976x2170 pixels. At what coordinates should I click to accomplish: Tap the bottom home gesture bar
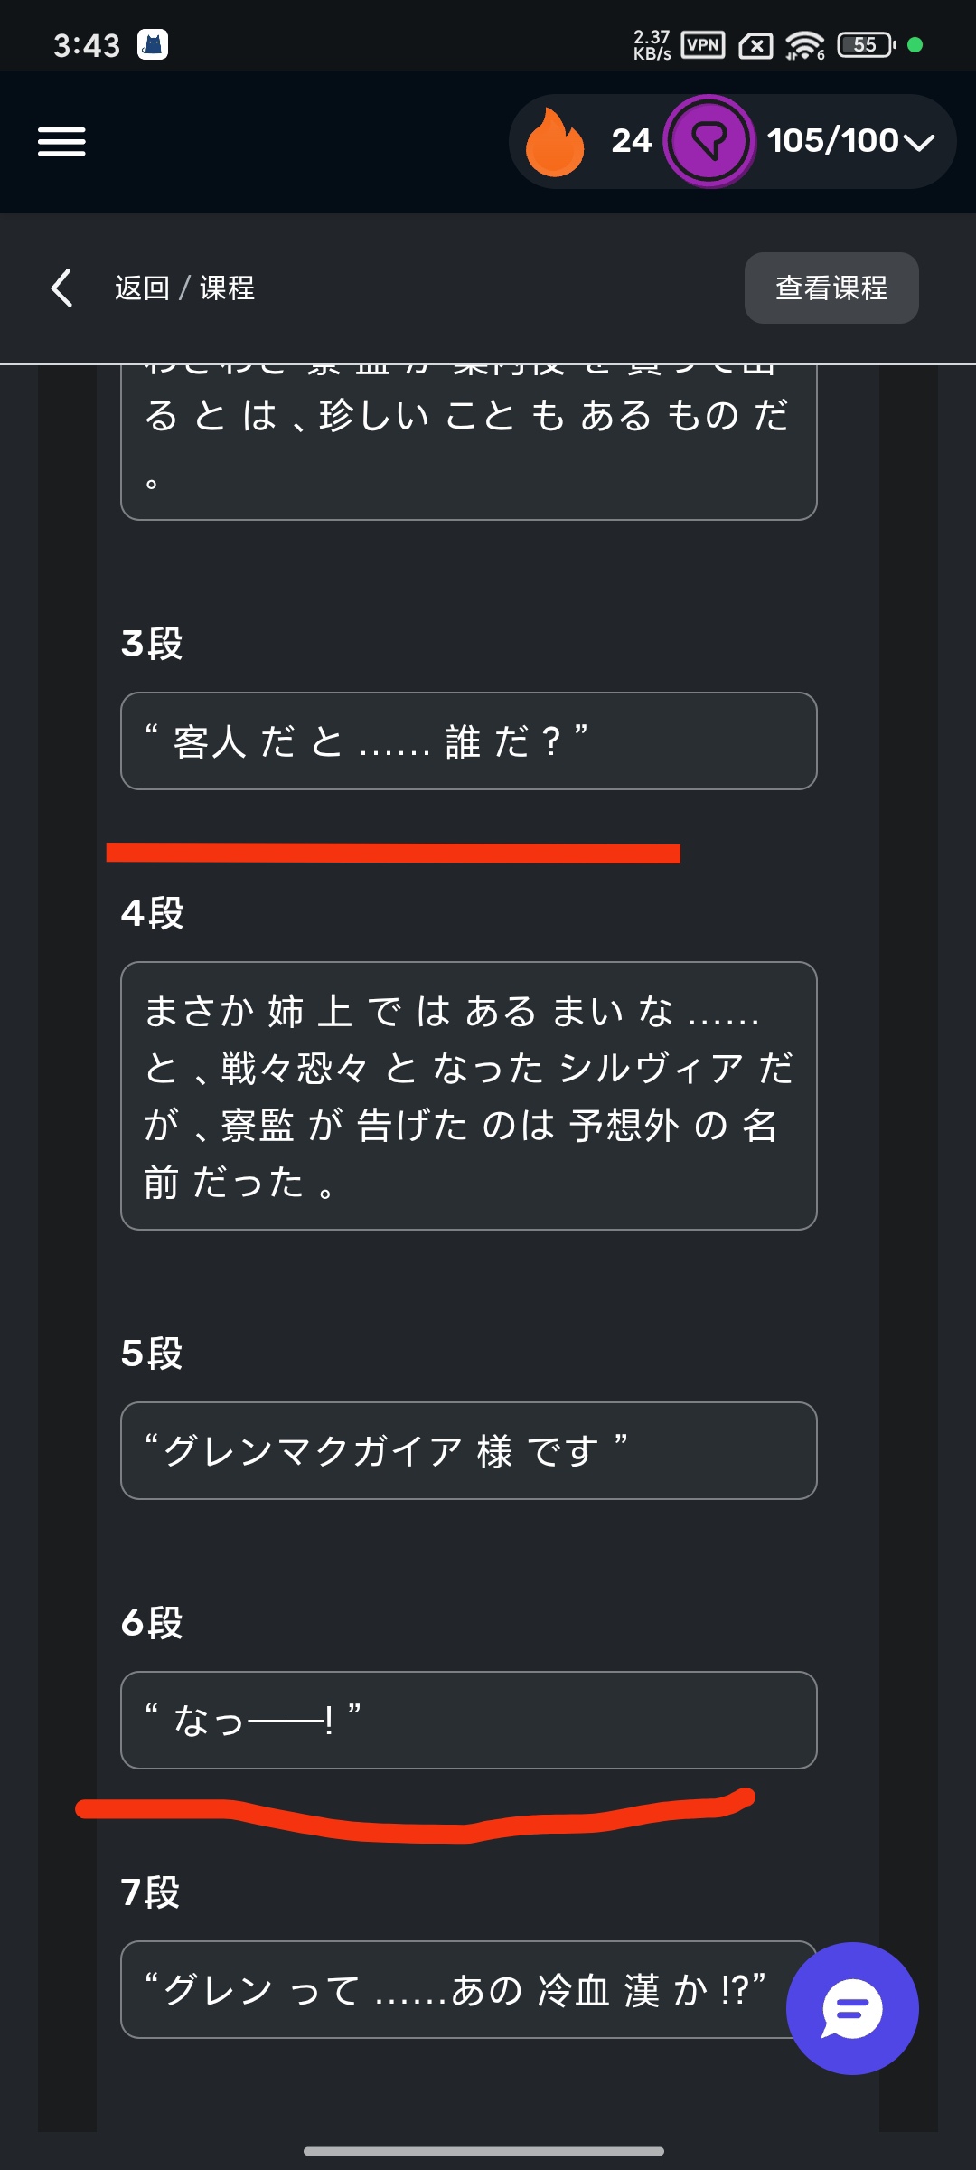tap(484, 2151)
